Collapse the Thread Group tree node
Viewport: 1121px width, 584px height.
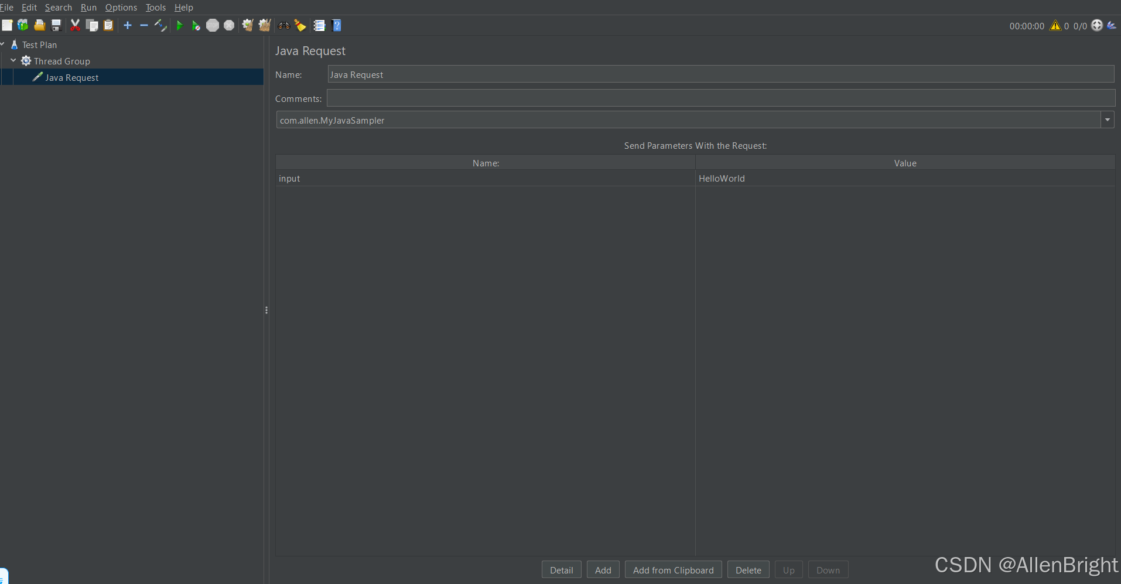(x=13, y=60)
